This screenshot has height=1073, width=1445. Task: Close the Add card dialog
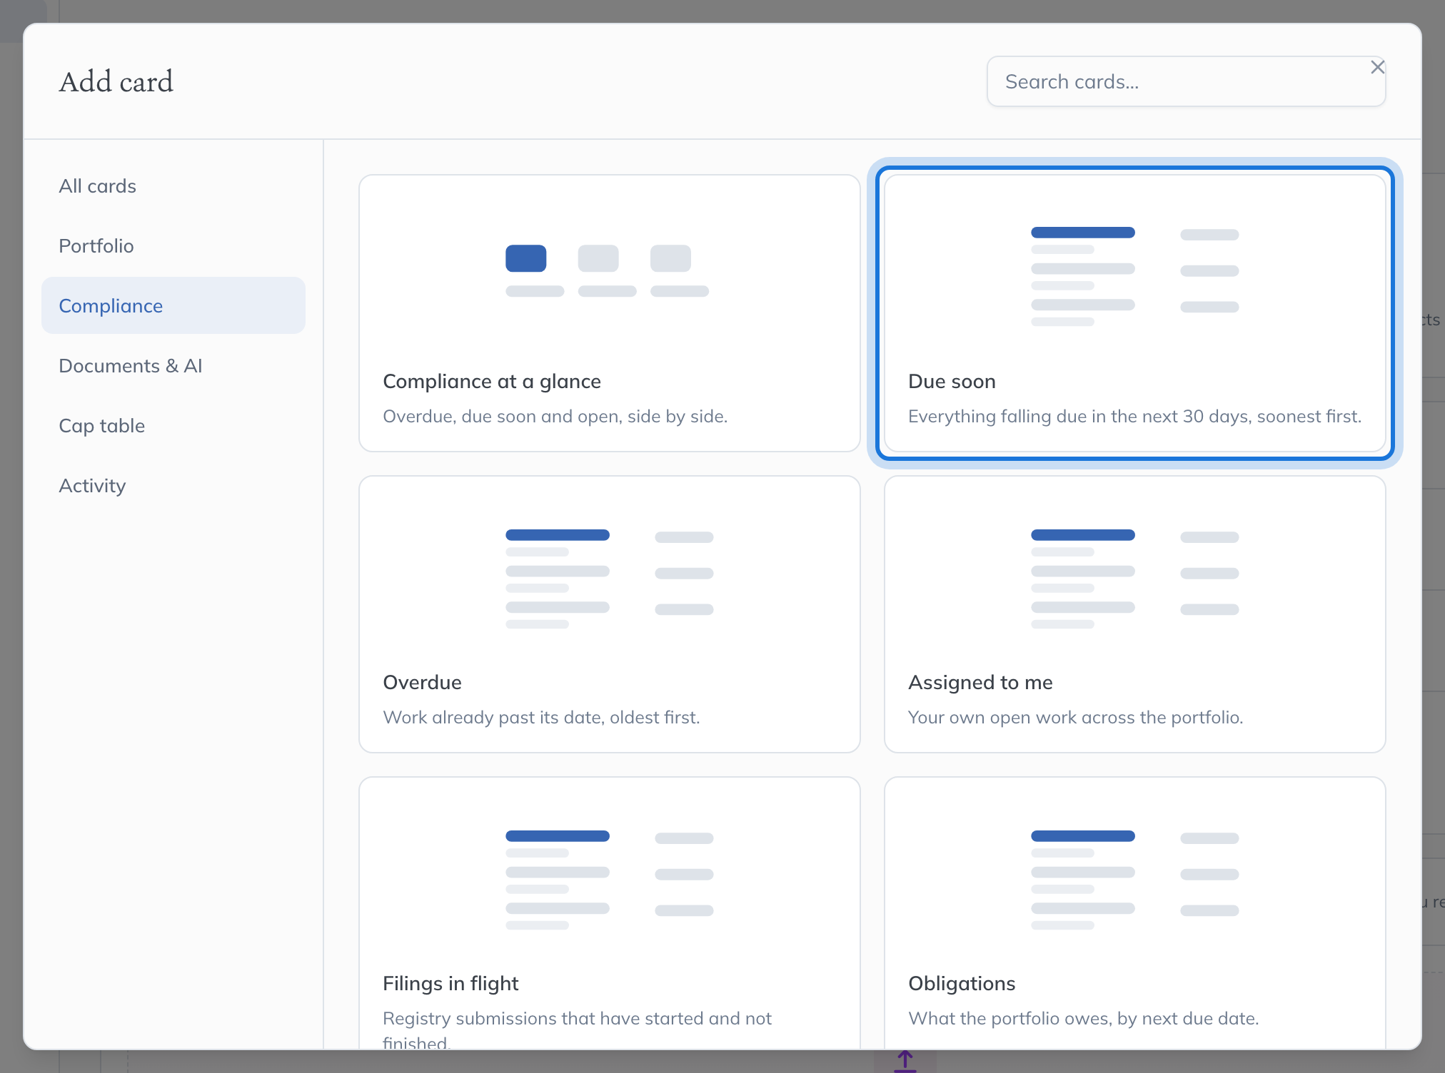point(1377,67)
